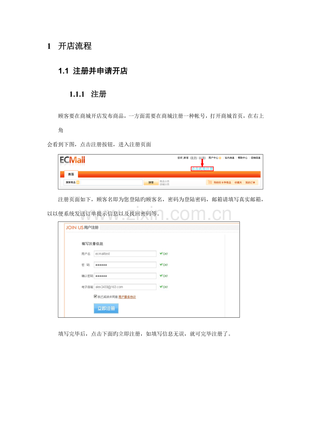Open 我的订单 link
Screen dimensions: 311x440
[250, 182]
